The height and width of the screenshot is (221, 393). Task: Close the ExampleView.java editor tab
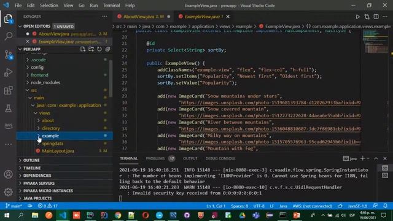pos(228,17)
